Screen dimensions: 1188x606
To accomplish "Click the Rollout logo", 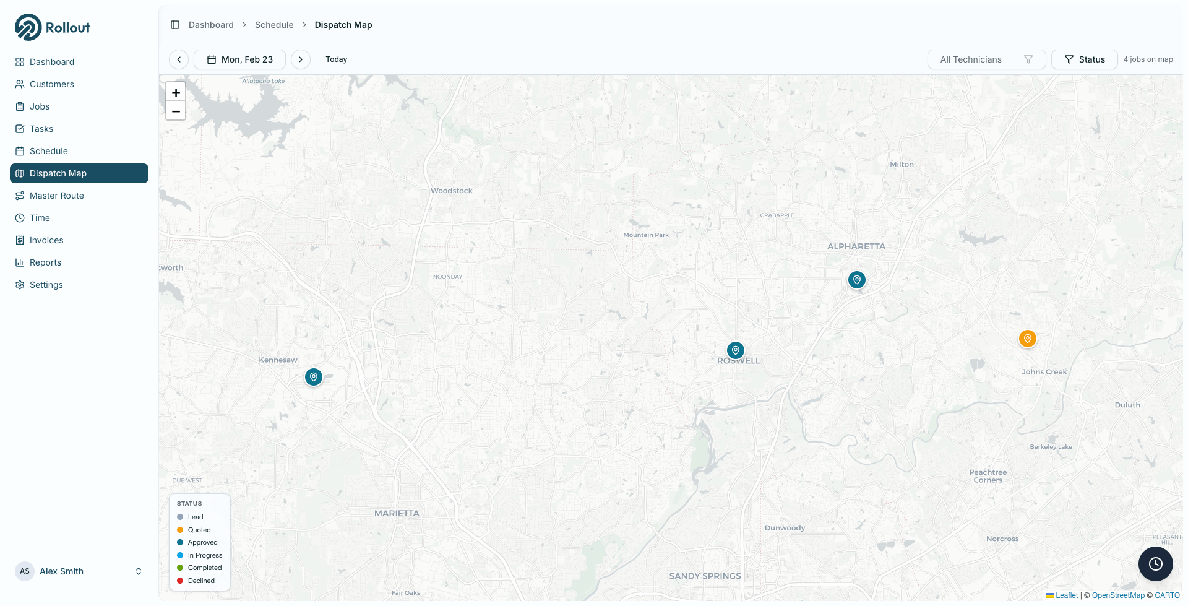I will [53, 27].
